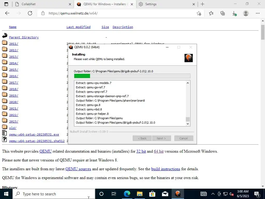This screenshot has width=265, height=199.
Task: Open qemu-w64-setup-20230531.sha512 link
Action: point(37,141)
